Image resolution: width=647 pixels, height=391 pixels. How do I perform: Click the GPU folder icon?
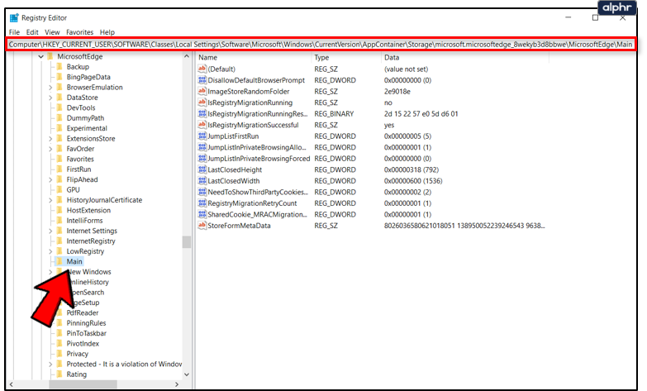59,189
